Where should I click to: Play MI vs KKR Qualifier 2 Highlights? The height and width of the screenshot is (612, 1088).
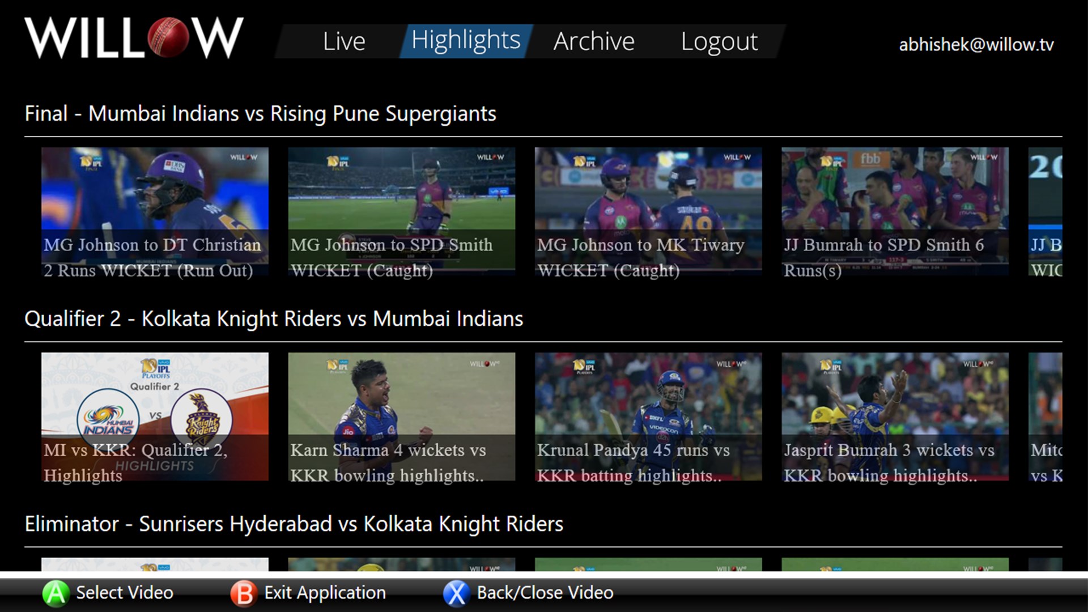point(155,417)
